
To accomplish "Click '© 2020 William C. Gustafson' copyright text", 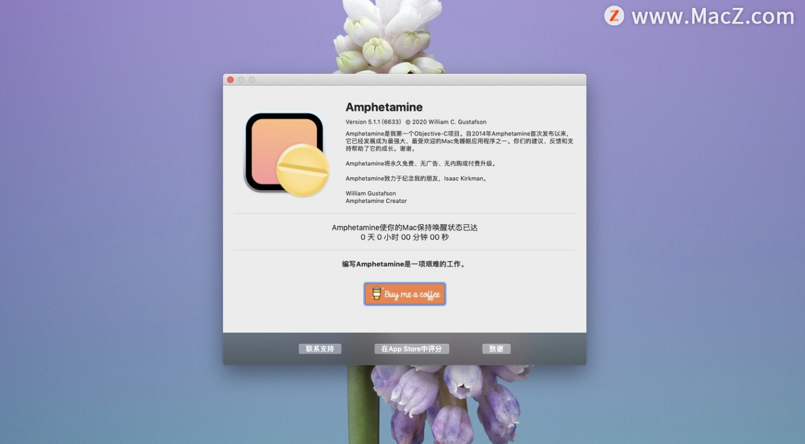I will (446, 122).
